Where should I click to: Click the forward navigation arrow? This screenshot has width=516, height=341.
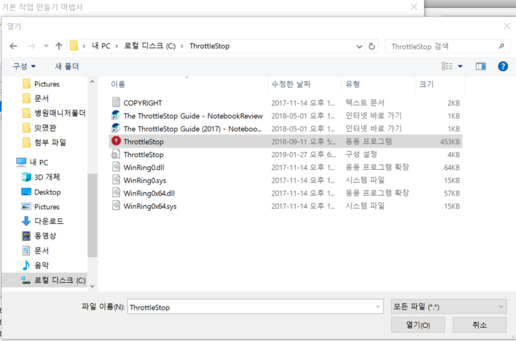(x=31, y=46)
